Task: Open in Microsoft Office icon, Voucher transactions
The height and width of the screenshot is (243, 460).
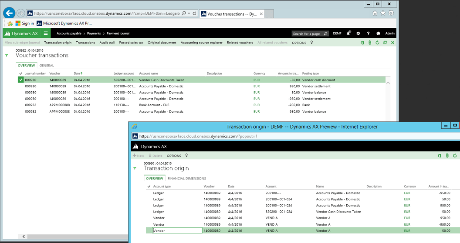Action: (362, 43)
